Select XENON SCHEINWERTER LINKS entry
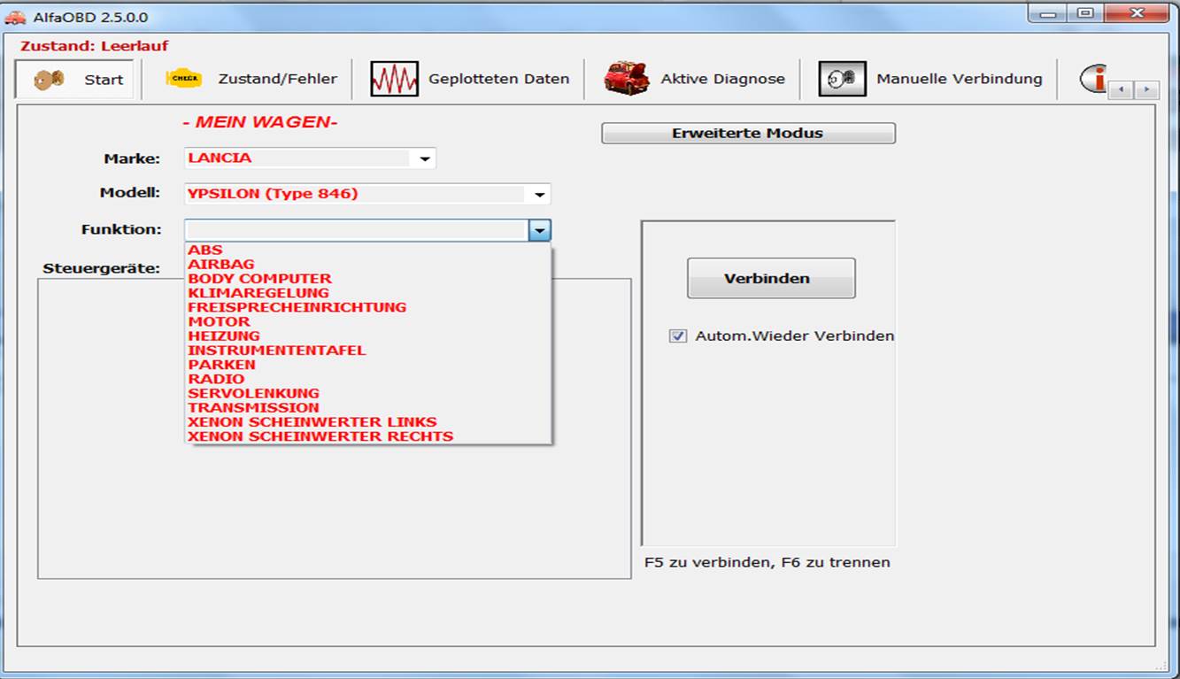This screenshot has height=679, width=1180. pos(312,422)
